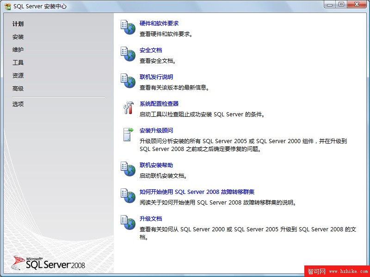Open the 安全文档 link
The width and height of the screenshot is (370, 277).
(151, 50)
